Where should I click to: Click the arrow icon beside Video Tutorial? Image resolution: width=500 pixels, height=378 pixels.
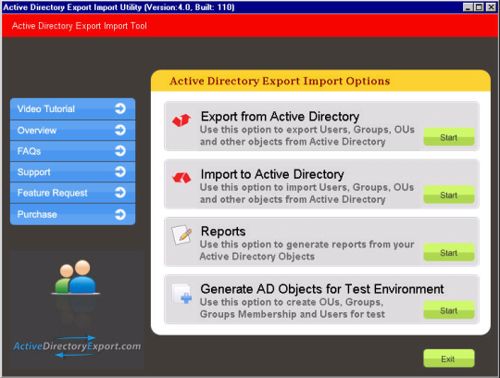click(x=120, y=108)
